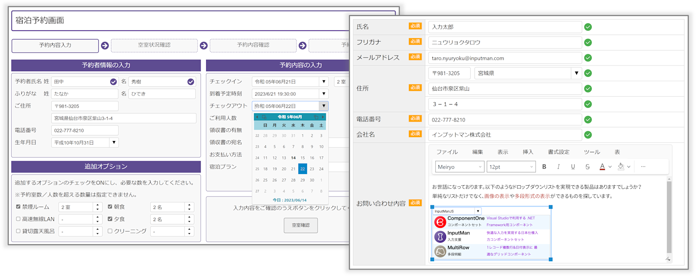The height and width of the screenshot is (276, 696).
Task: Open the チェックイン date dropdown arrow
Action: click(x=324, y=82)
